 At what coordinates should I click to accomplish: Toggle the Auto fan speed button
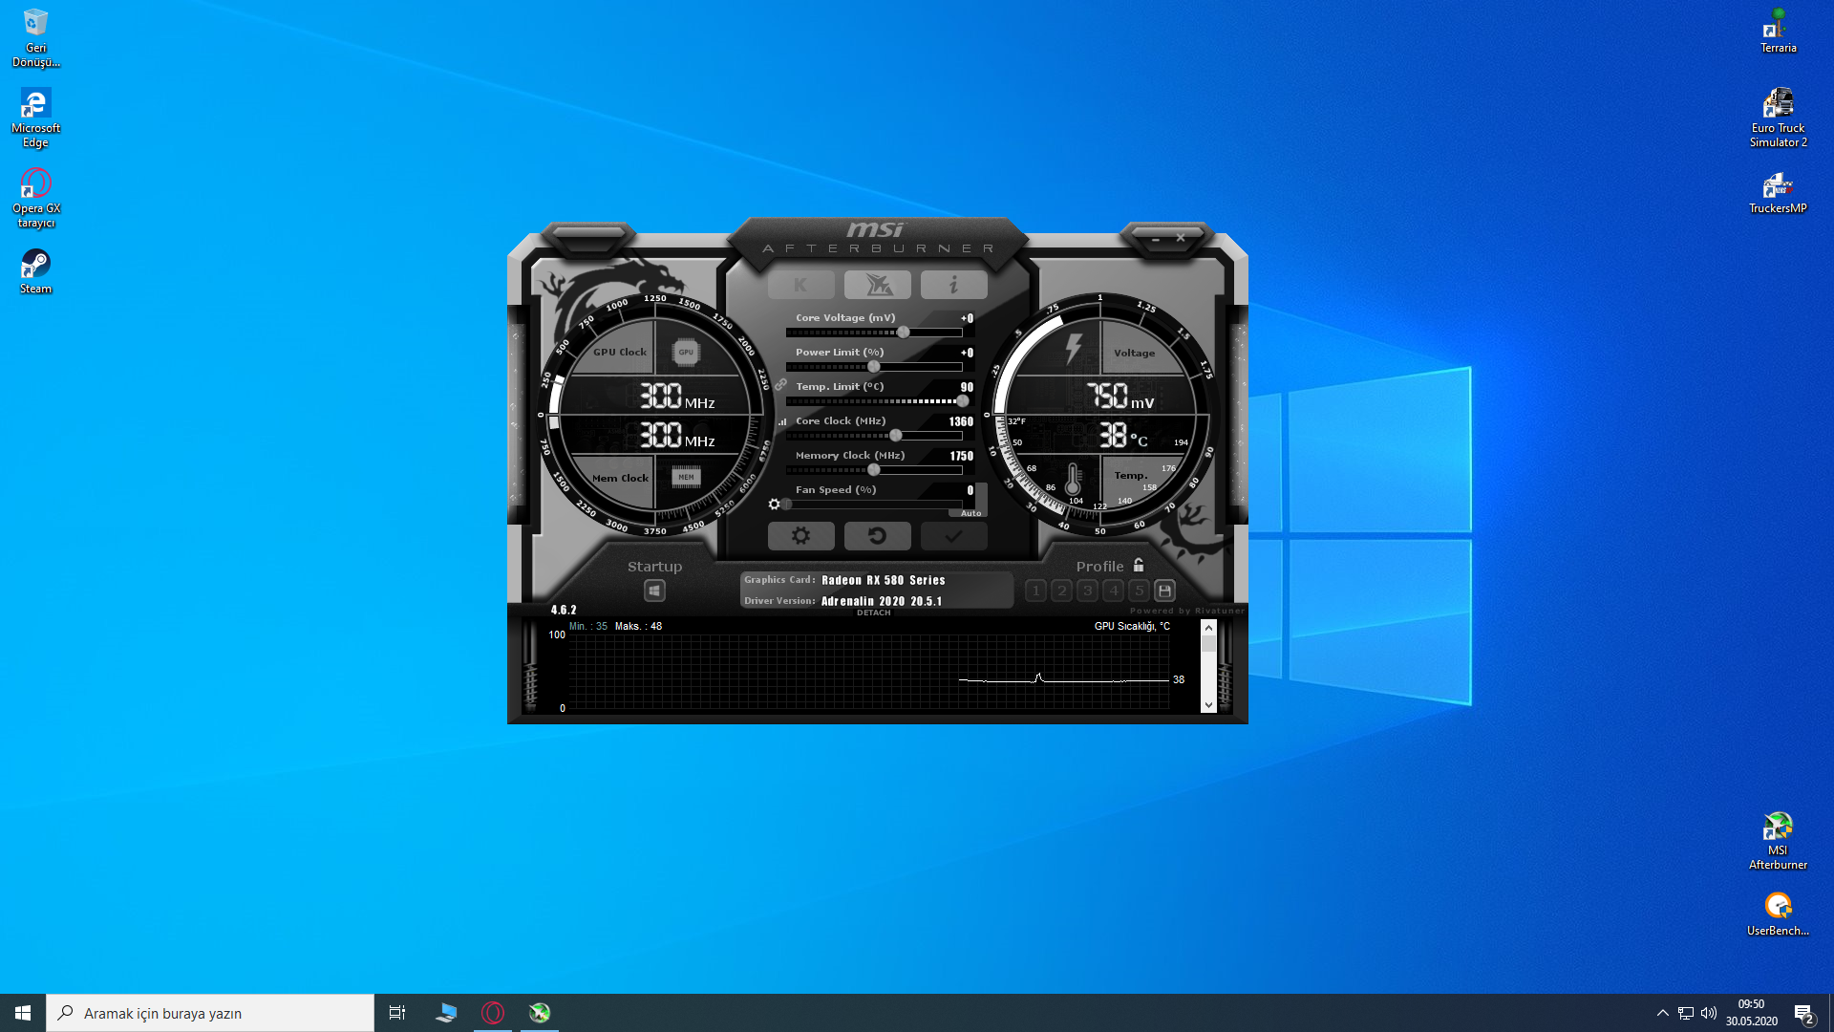click(970, 513)
